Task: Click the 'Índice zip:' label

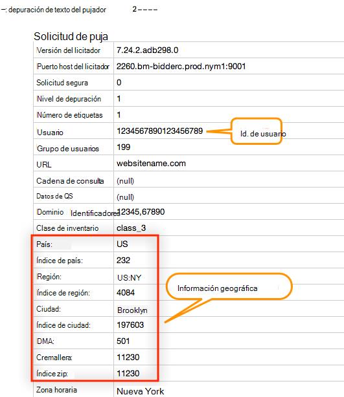Action: click(52, 374)
